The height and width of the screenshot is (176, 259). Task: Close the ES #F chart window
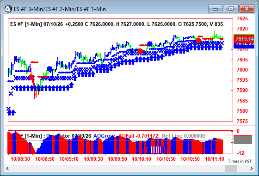point(247,9)
